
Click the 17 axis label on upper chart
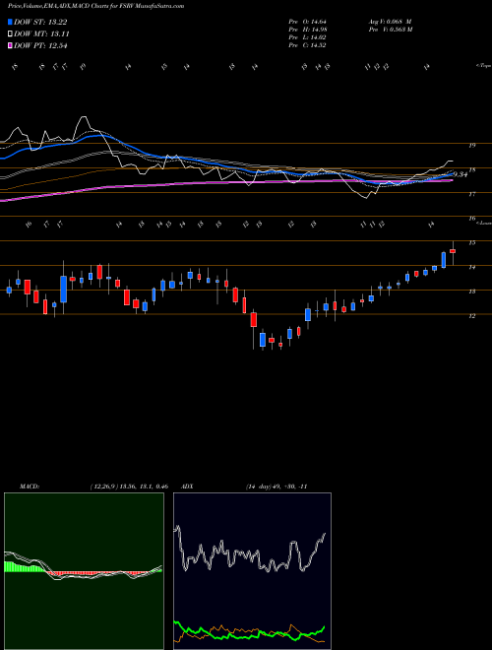[471, 194]
